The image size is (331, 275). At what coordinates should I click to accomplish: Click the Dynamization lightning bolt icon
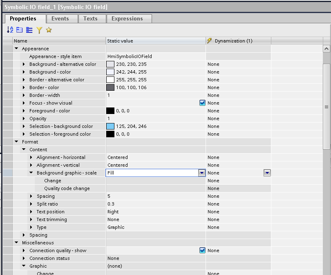[210, 41]
